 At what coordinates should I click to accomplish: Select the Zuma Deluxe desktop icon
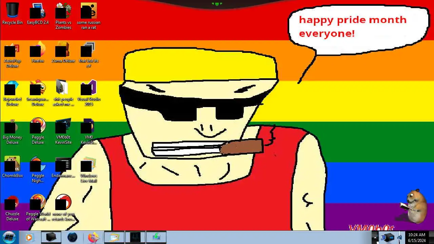(x=63, y=52)
